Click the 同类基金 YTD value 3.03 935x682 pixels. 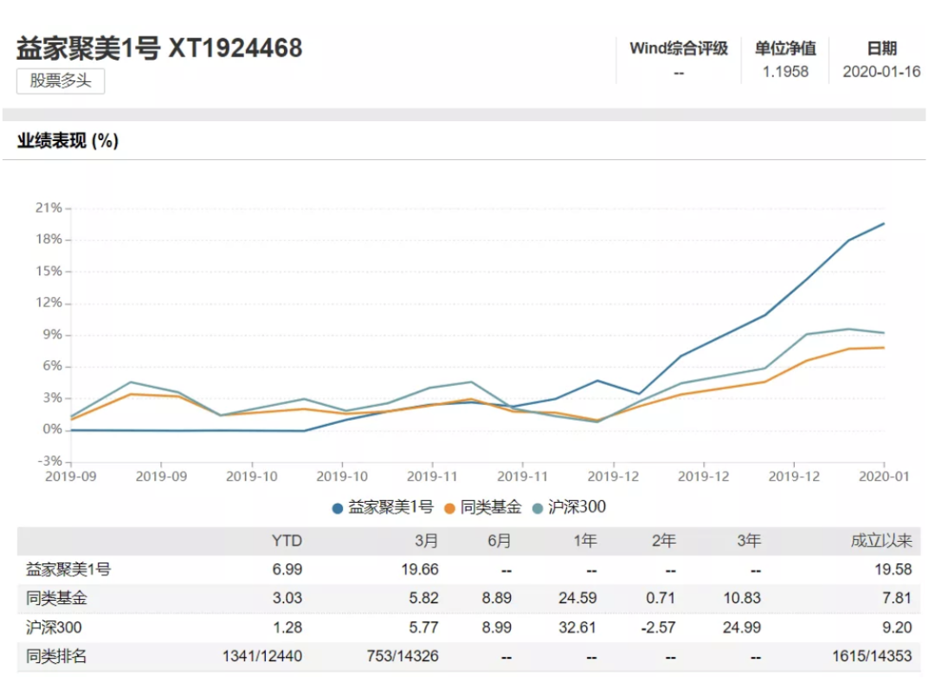point(287,598)
